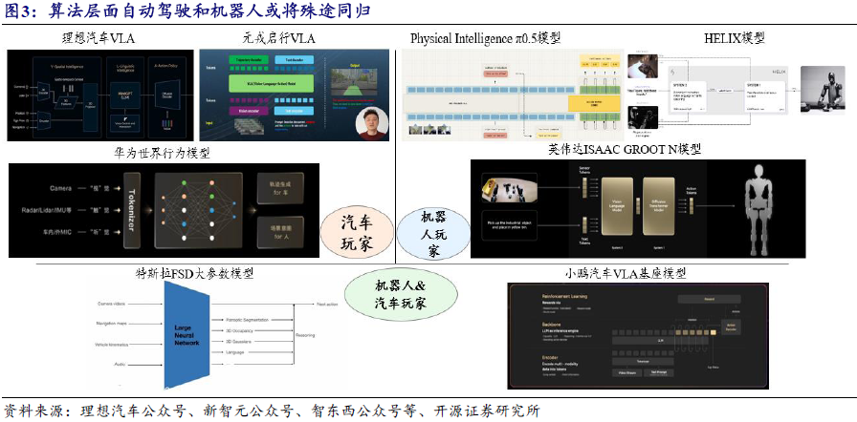Click the camera view image in GROOT diagram

pos(509,189)
